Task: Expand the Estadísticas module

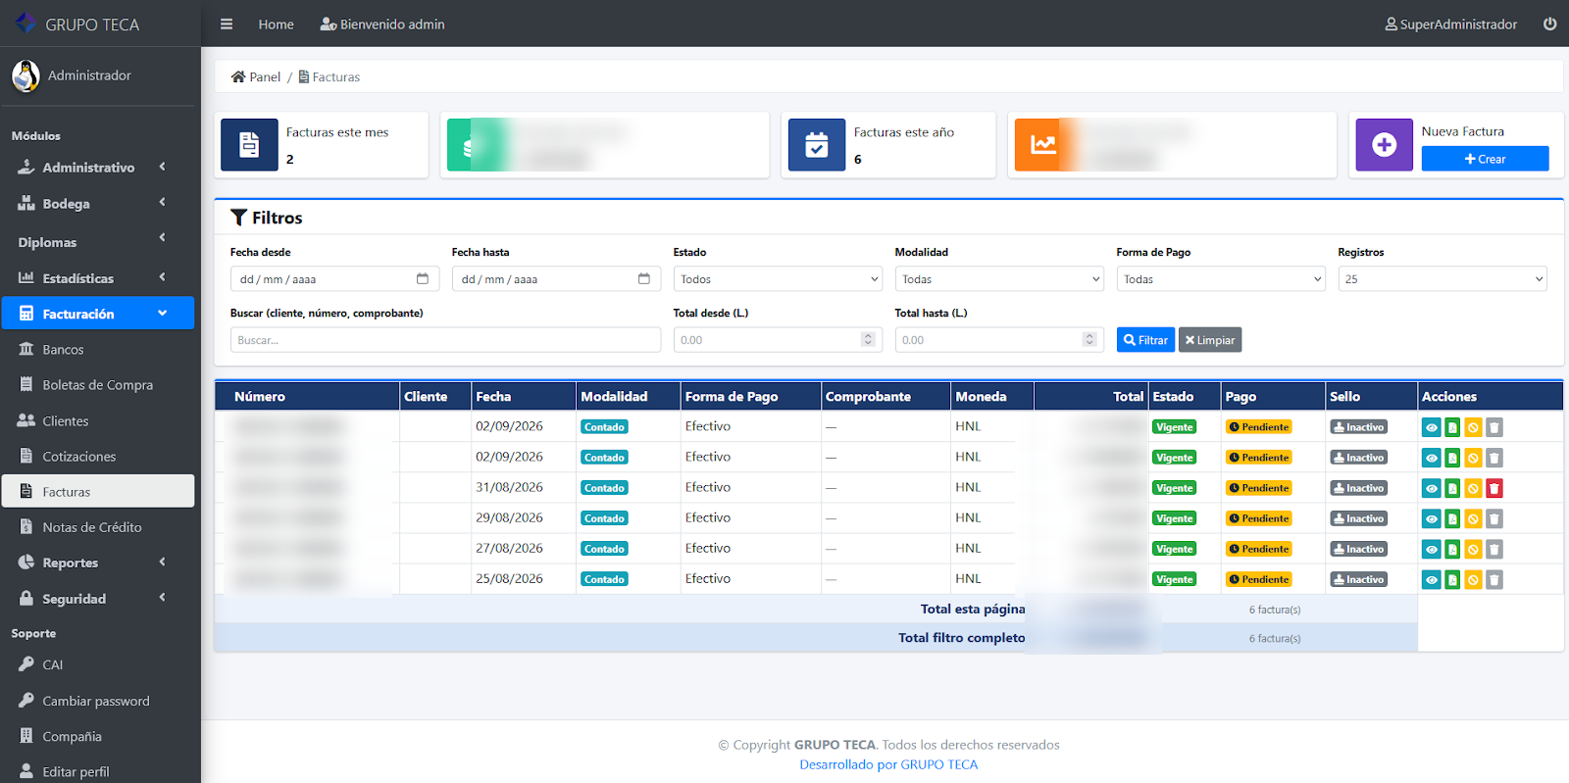Action: (x=97, y=278)
